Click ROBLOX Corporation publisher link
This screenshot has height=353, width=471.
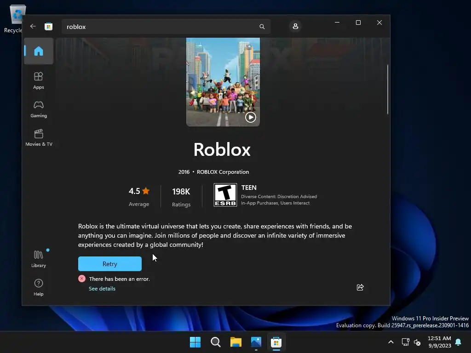[223, 172]
